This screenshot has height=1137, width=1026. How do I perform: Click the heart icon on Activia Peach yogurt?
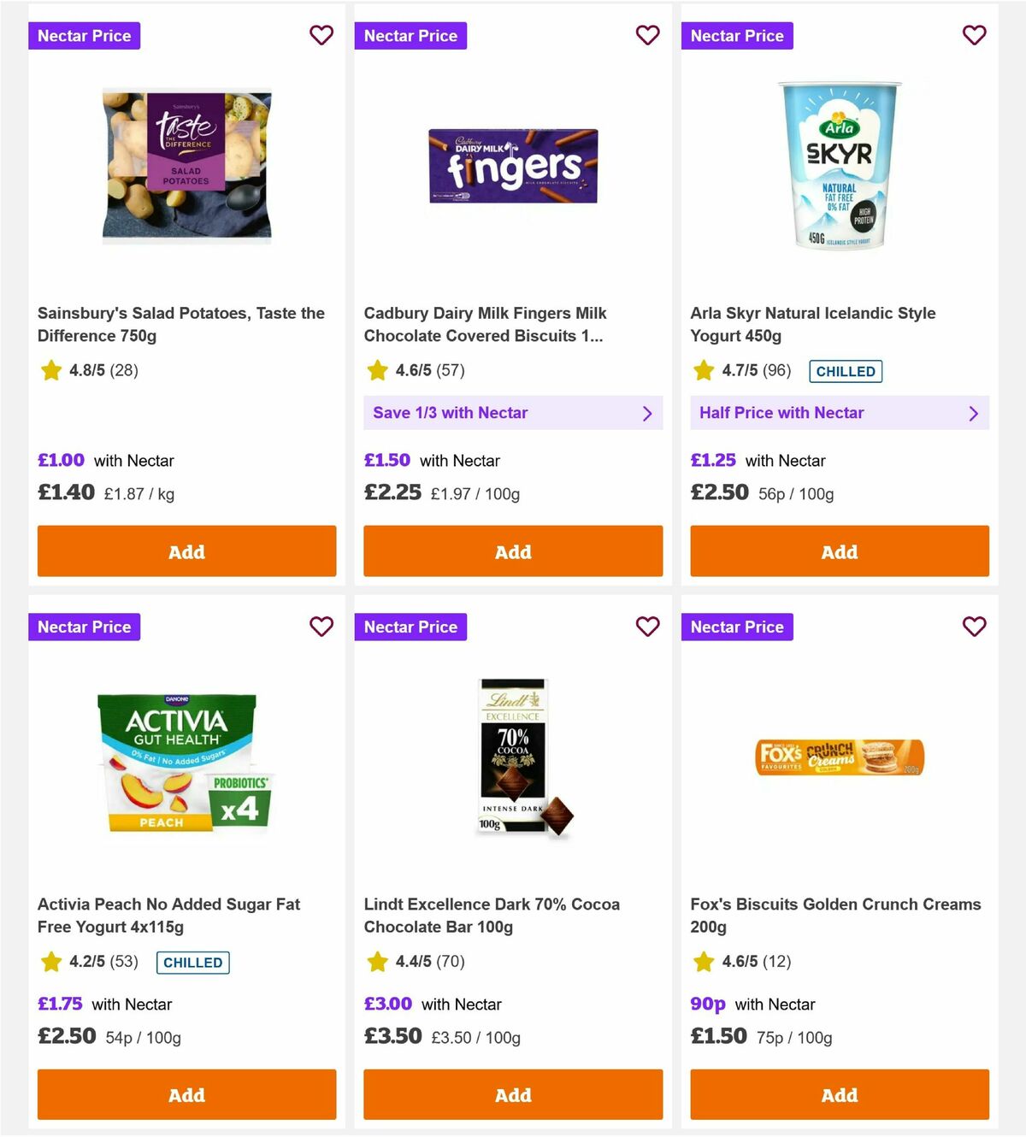[x=321, y=627]
